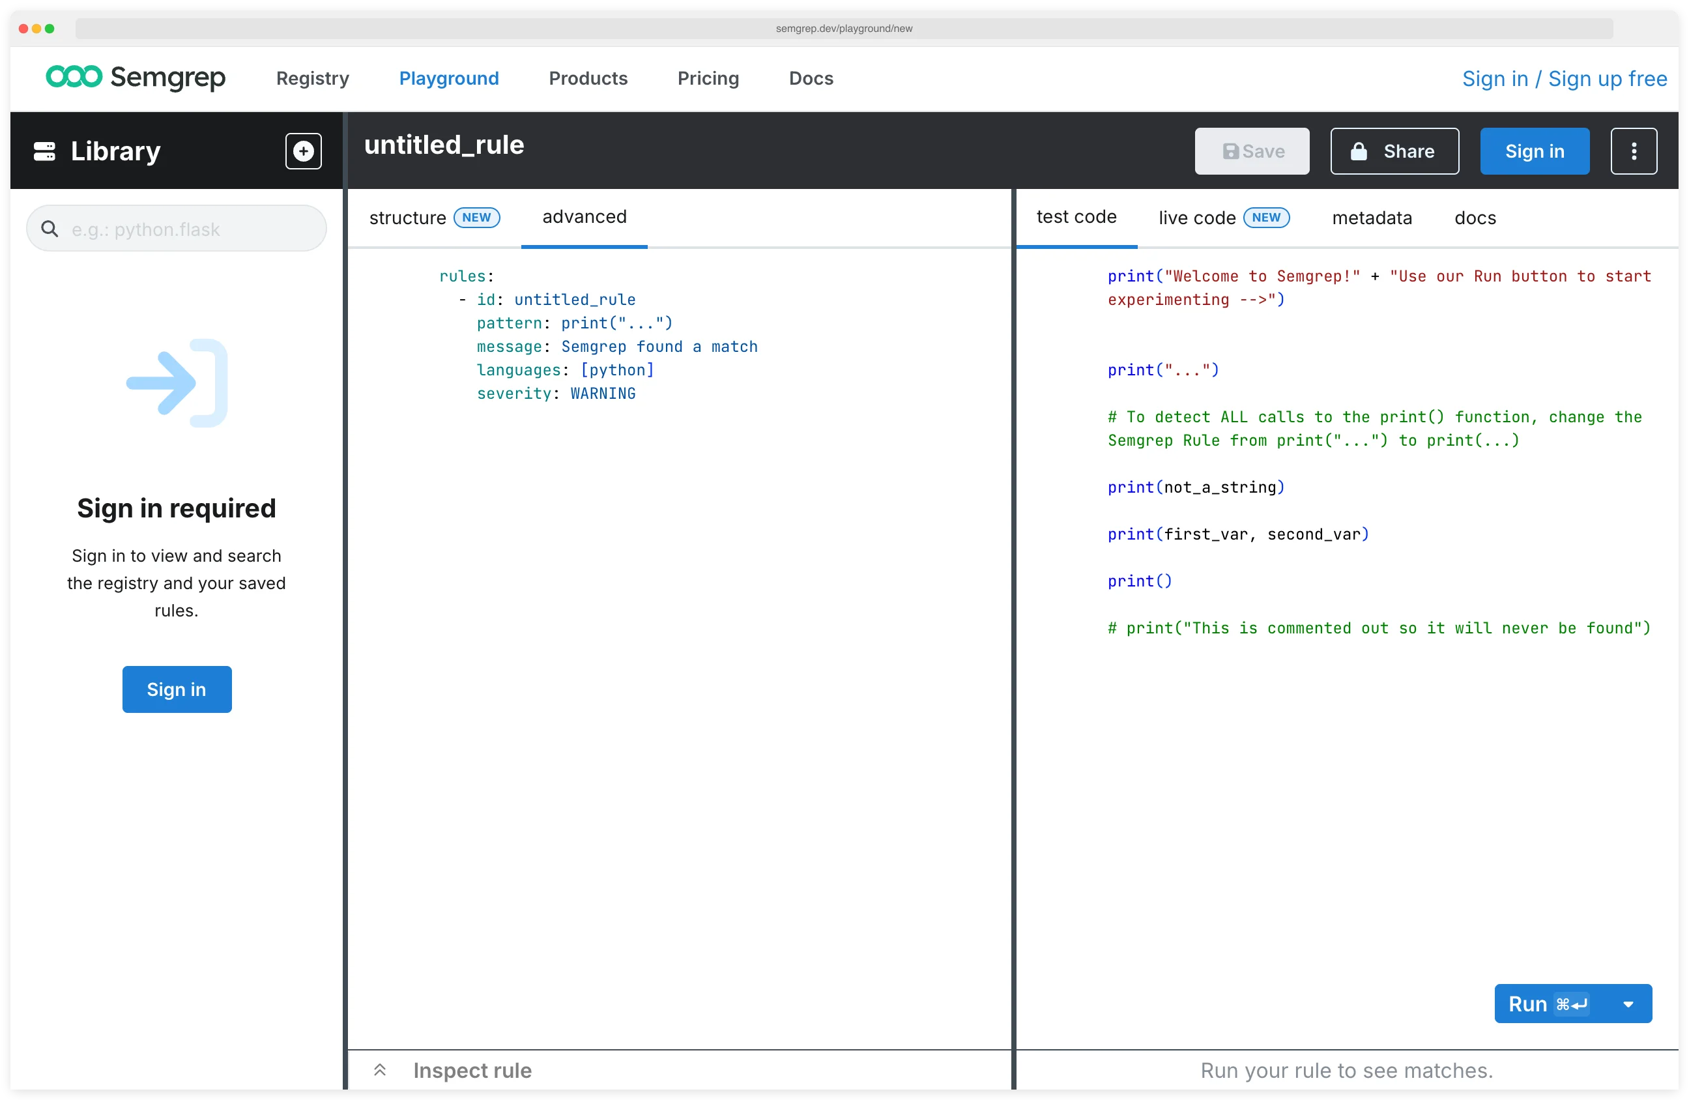Switch to the metadata tab
Image resolution: width=1689 pixels, height=1100 pixels.
[1372, 217]
